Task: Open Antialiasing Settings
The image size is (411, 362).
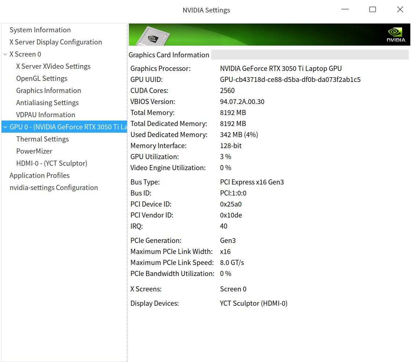Action: [x=47, y=103]
